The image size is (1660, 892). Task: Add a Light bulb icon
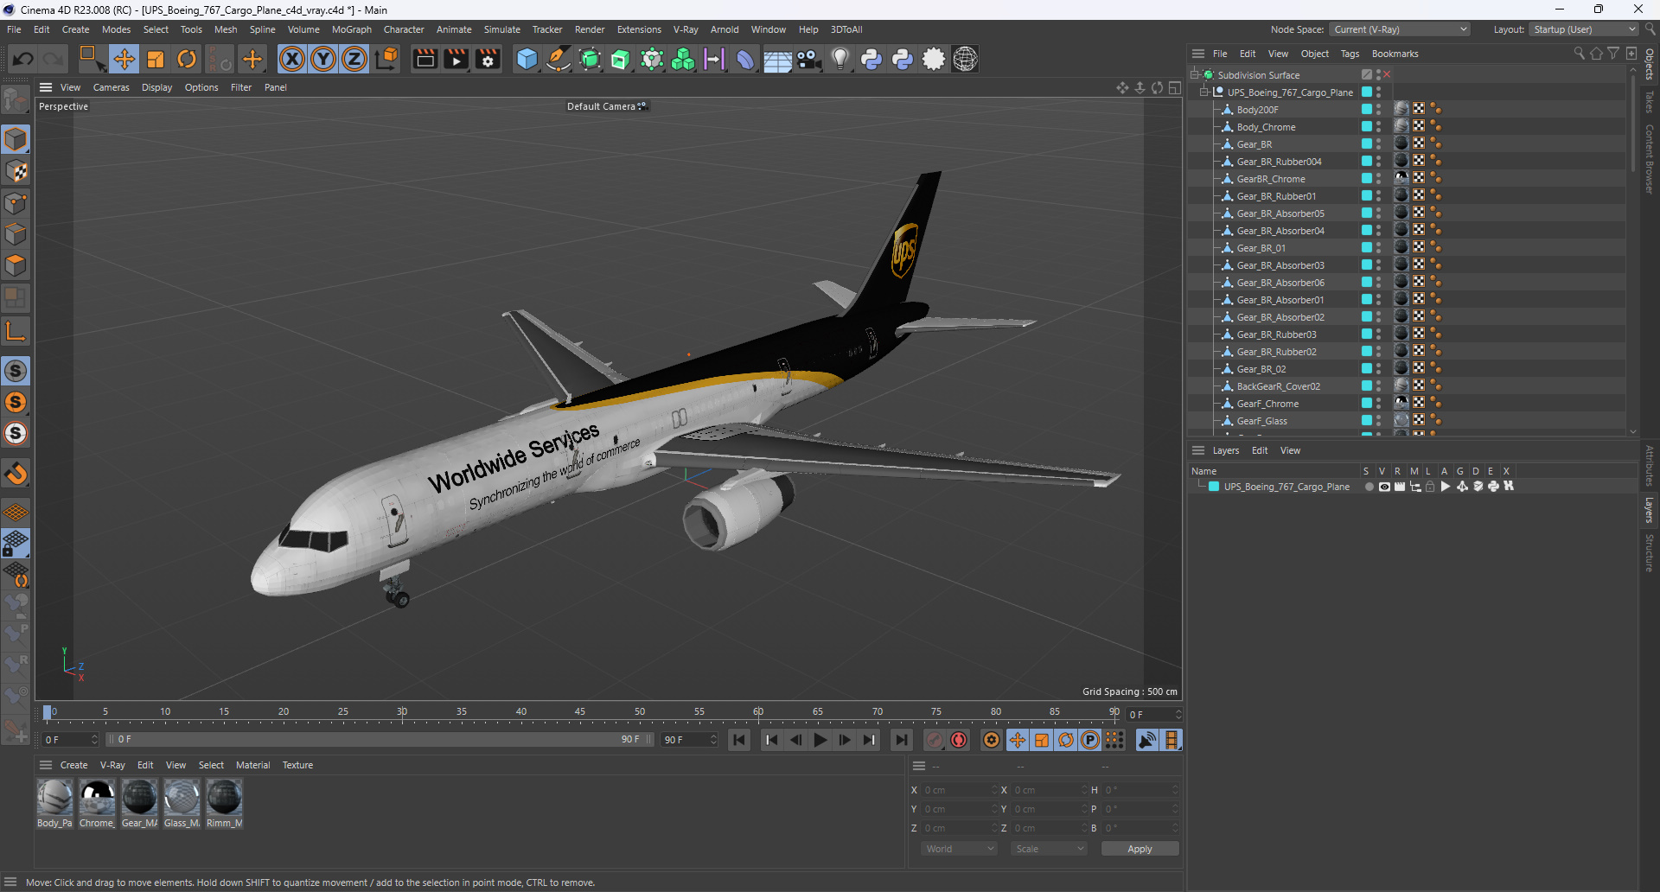coord(840,59)
